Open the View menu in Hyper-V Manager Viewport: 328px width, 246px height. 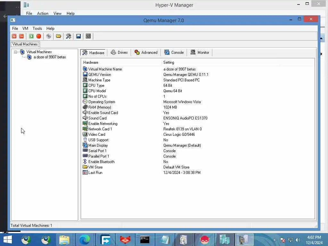tap(57, 13)
